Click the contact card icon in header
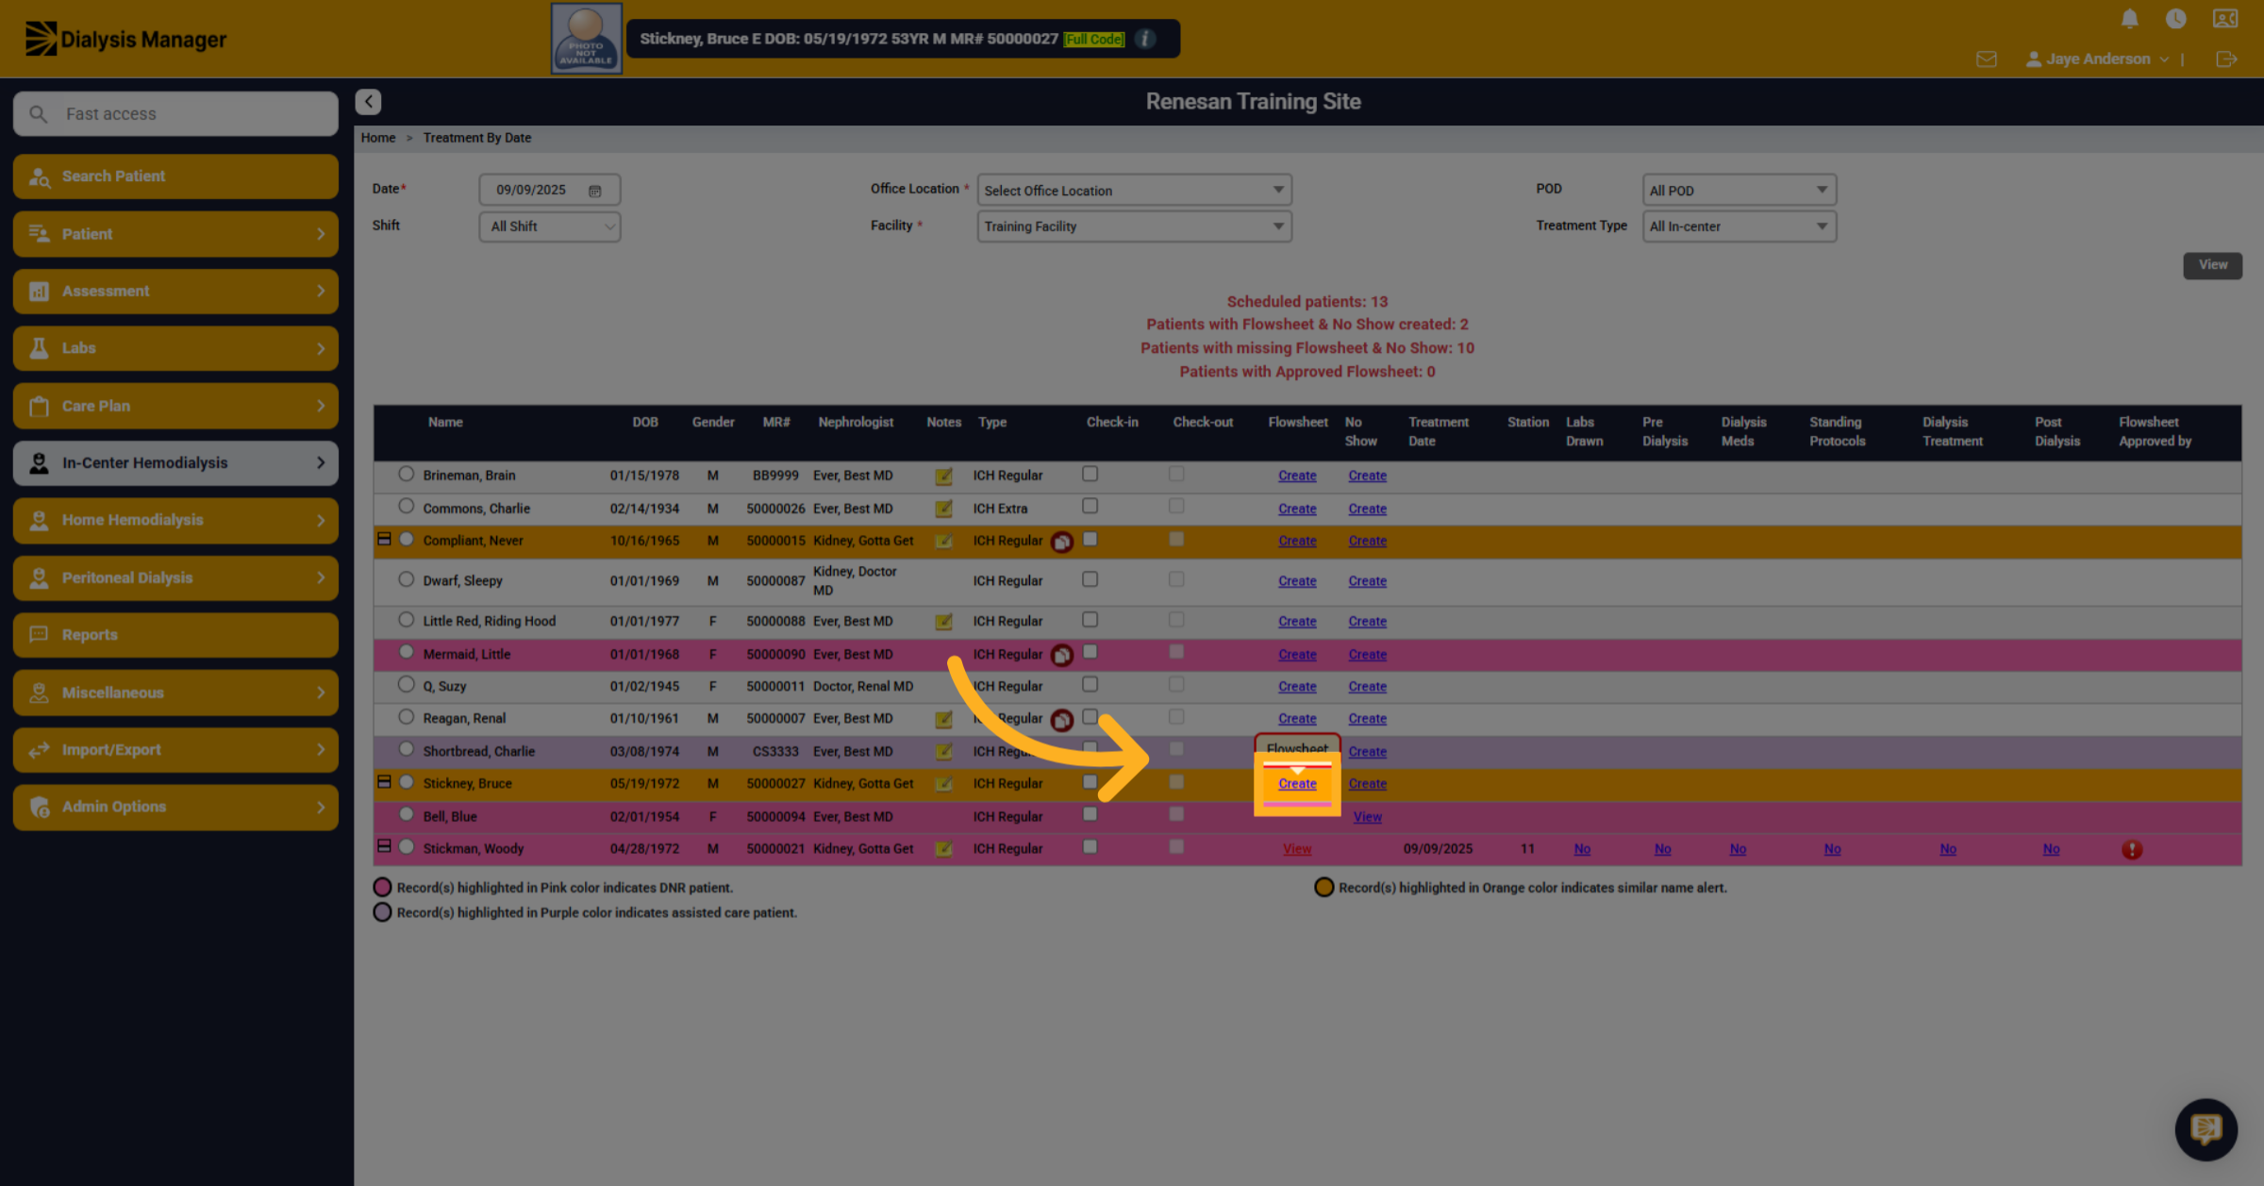 [2224, 18]
